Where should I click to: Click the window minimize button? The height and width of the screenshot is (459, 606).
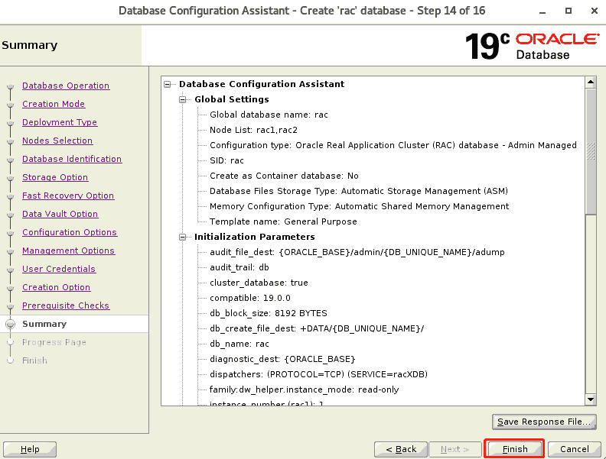point(542,11)
